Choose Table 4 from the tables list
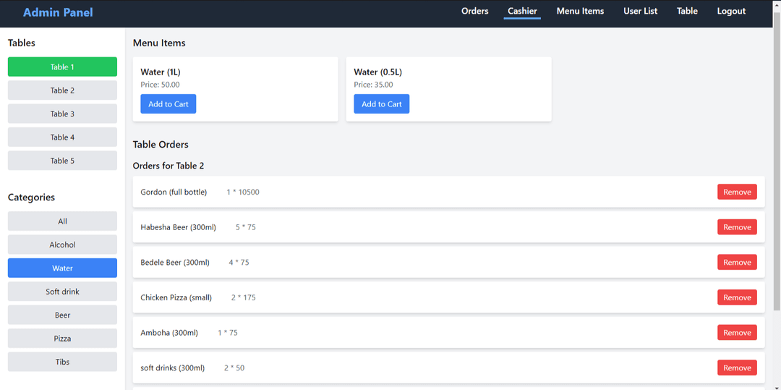 (x=62, y=137)
